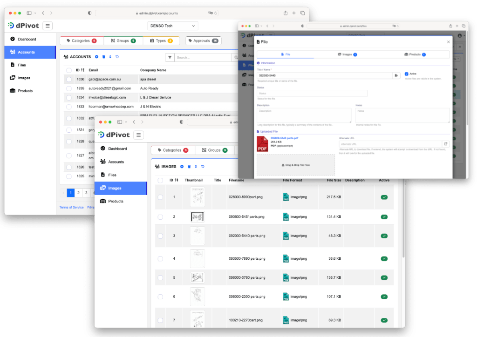Open Categories tab in Accounts window

pos(82,40)
